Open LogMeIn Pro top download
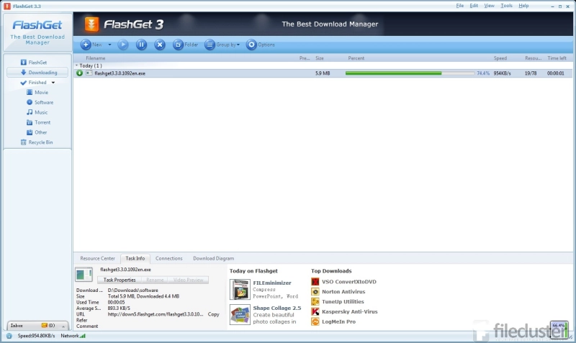 [x=338, y=321]
